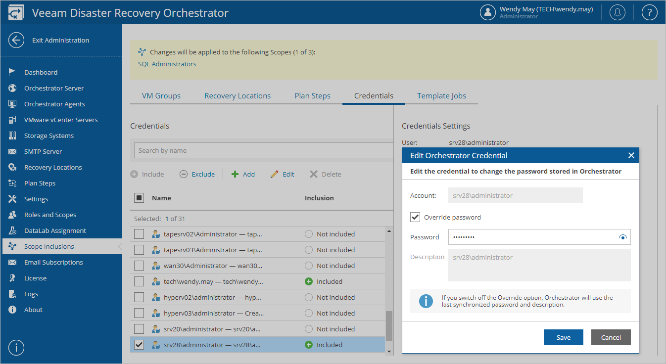Switch to the Recovery Locations tab
Viewport: 666px width, 364px height.
[x=238, y=96]
